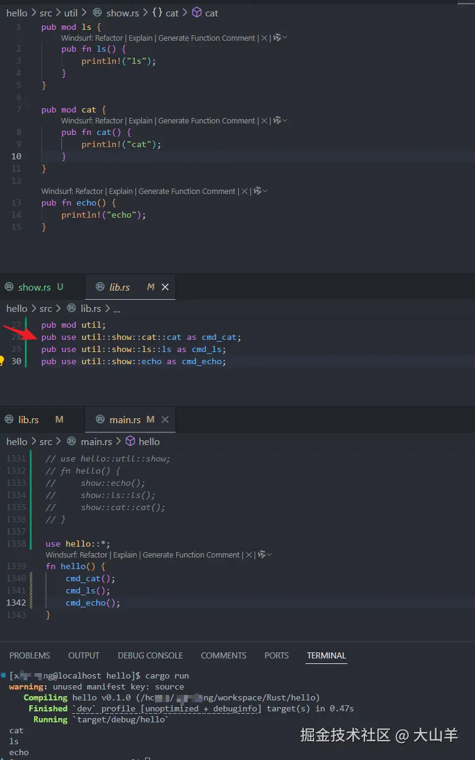Close the italic lib.rs tab
The image size is (475, 760).
click(x=165, y=287)
